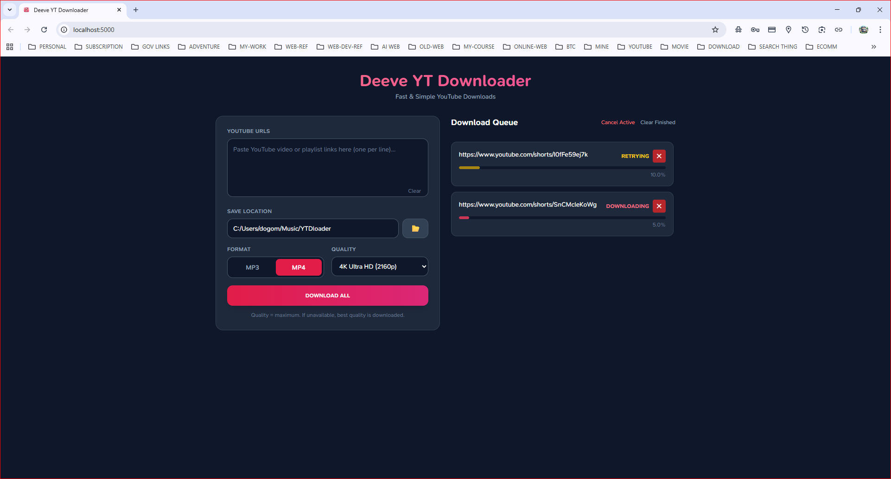891x479 pixels.
Task: Open the ECOMM bookmarks folder
Action: click(x=821, y=47)
